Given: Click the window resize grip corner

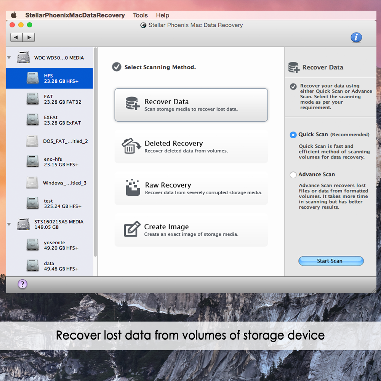Looking at the screenshot, I should [x=374, y=290].
